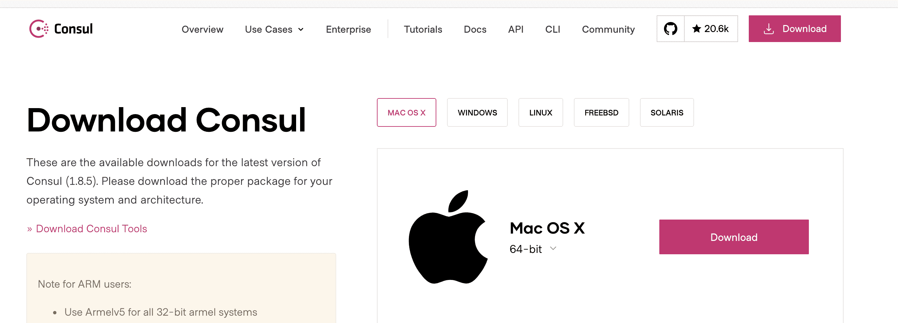Image resolution: width=898 pixels, height=323 pixels.
Task: Select the Solaris tab
Action: [667, 112]
